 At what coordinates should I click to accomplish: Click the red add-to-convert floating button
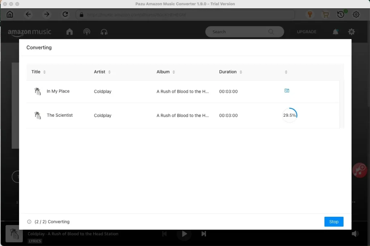pos(360,170)
